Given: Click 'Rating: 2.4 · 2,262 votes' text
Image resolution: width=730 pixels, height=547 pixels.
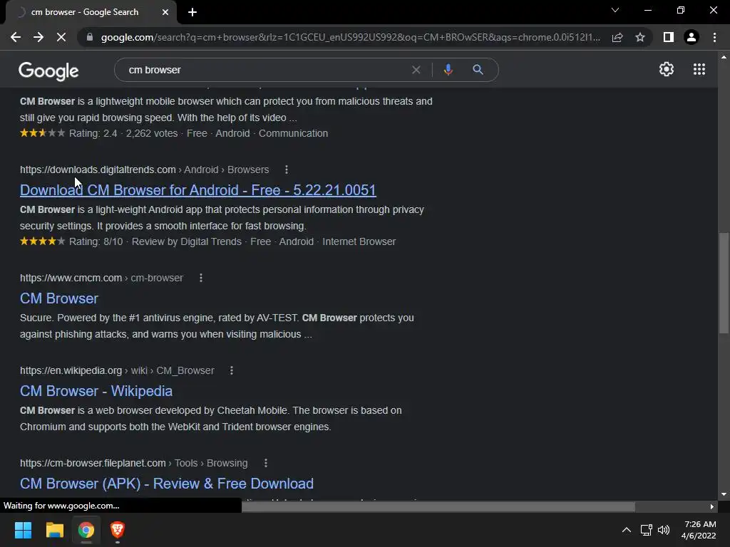Looking at the screenshot, I should coord(123,133).
